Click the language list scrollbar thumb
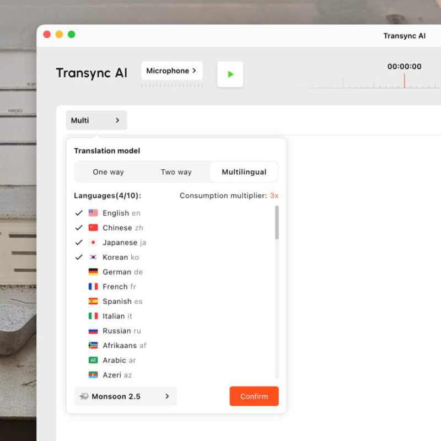 point(277,223)
